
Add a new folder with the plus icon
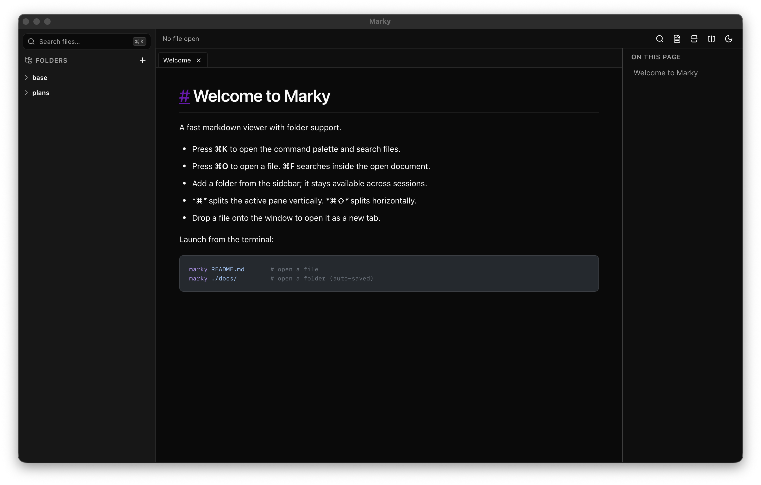click(x=143, y=60)
